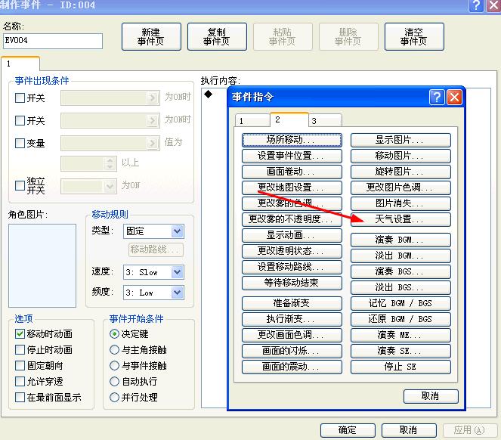Open 演奏 ME command
This screenshot has width=501, height=440.
coord(400,335)
